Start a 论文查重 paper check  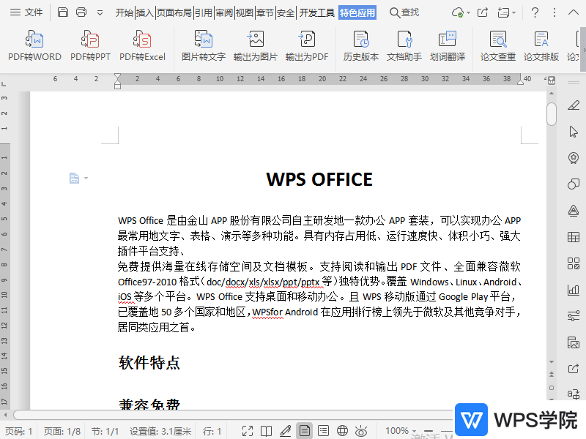click(x=498, y=44)
